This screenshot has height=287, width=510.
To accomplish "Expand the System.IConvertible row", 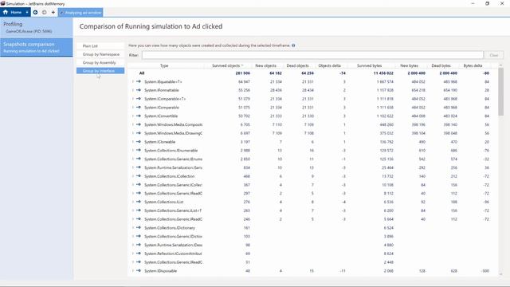I will click(133, 116).
